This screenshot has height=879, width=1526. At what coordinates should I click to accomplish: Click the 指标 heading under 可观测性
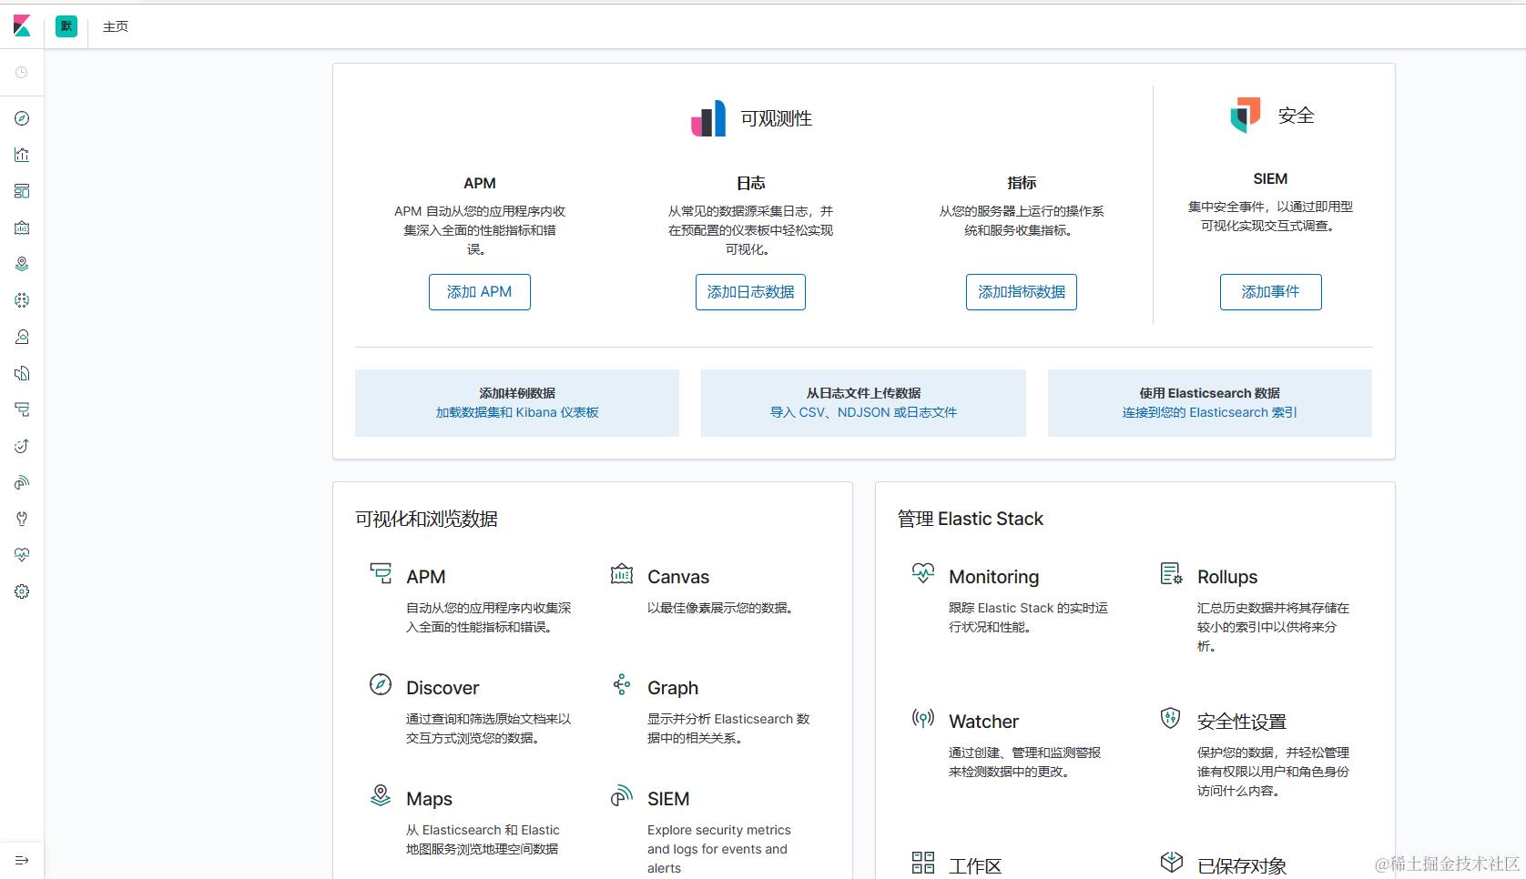point(1022,183)
